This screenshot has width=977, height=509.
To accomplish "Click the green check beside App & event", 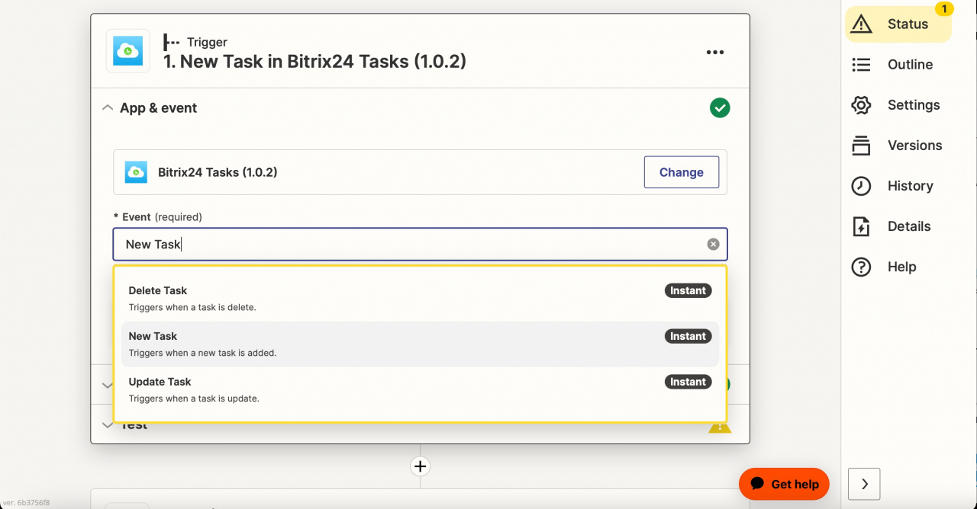I will (720, 108).
